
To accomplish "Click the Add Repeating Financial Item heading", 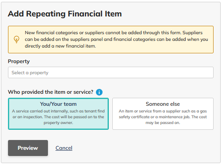I will tap(65, 14).
